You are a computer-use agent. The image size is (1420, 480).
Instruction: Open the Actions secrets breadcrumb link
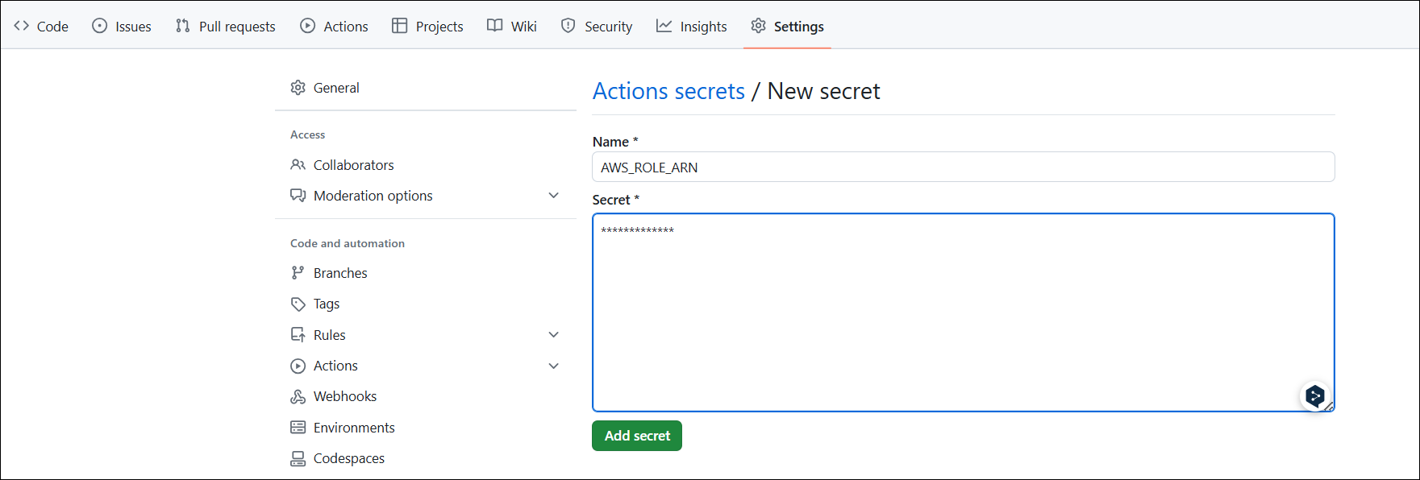click(x=668, y=91)
